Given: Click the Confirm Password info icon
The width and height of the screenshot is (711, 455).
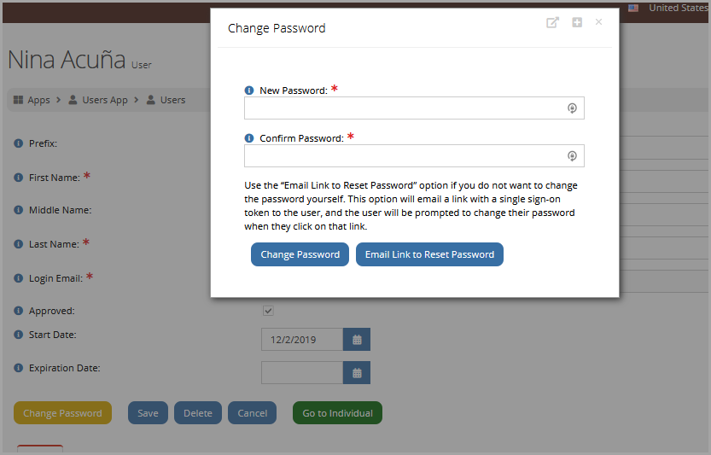Looking at the screenshot, I should 249,138.
